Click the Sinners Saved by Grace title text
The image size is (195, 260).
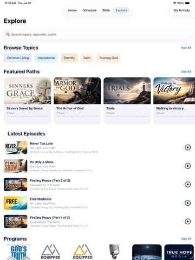coord(24,108)
